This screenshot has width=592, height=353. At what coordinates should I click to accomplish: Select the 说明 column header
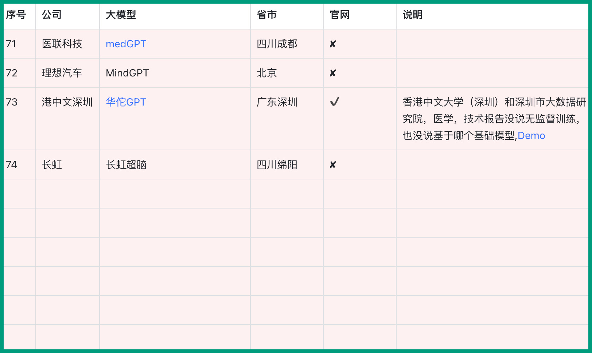click(x=412, y=15)
